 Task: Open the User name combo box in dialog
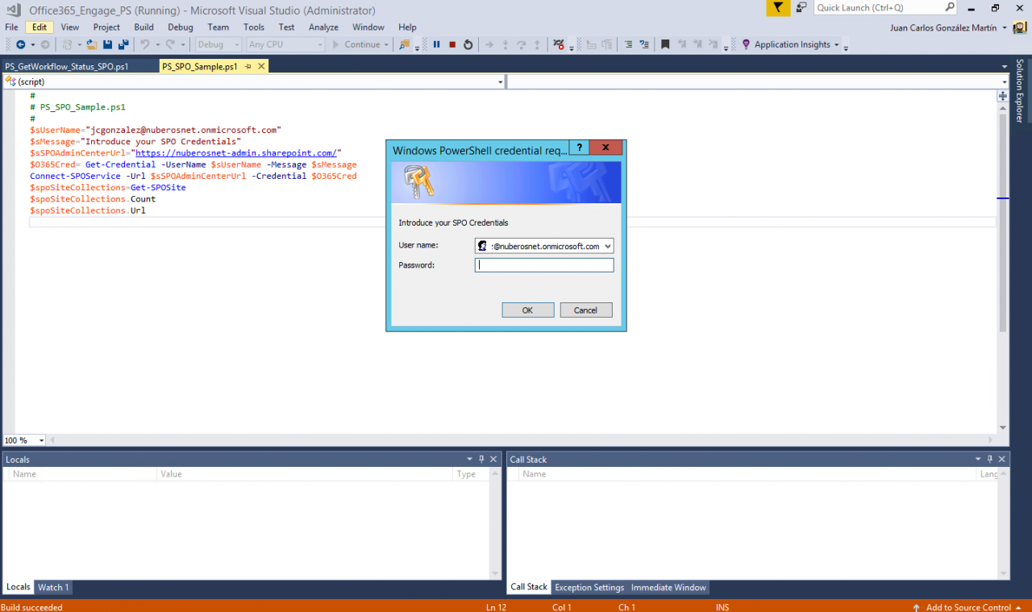click(x=544, y=246)
